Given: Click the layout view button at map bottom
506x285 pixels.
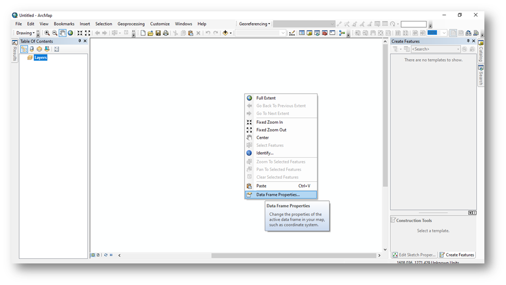Looking at the screenshot, I should [x=98, y=255].
